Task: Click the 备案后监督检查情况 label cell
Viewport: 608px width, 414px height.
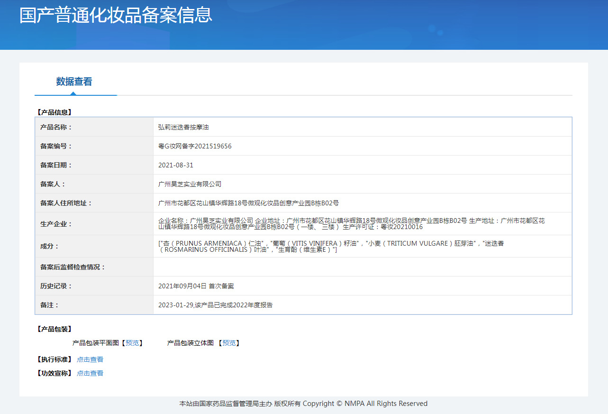Action: point(94,267)
